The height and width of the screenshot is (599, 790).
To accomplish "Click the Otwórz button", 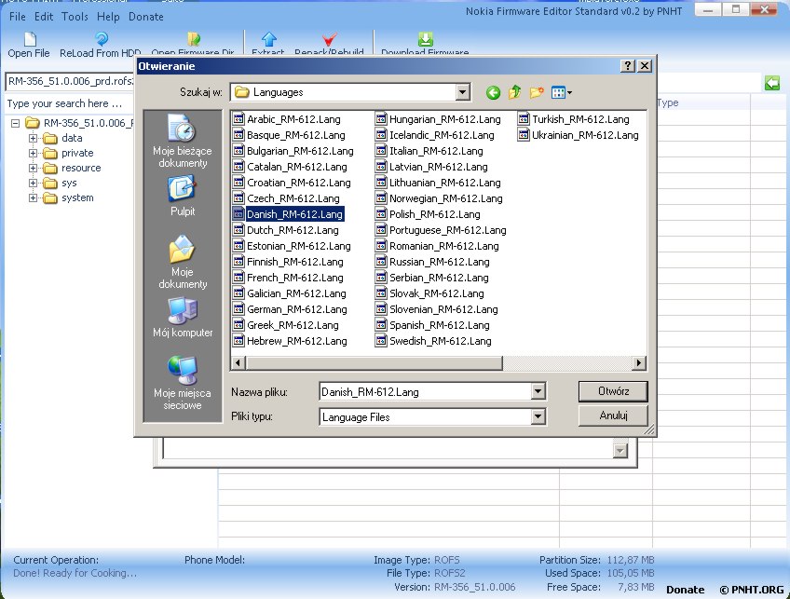I will [613, 391].
